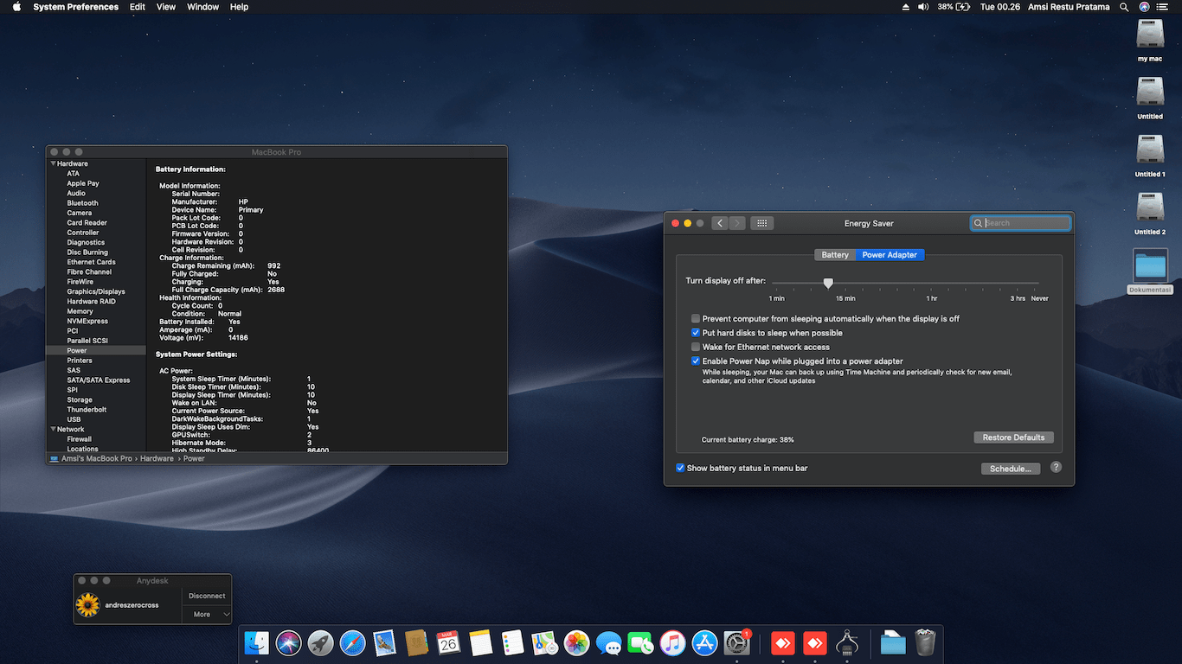The height and width of the screenshot is (664, 1182).
Task: Go back using the Energy Saver back arrow
Action: [x=720, y=223]
